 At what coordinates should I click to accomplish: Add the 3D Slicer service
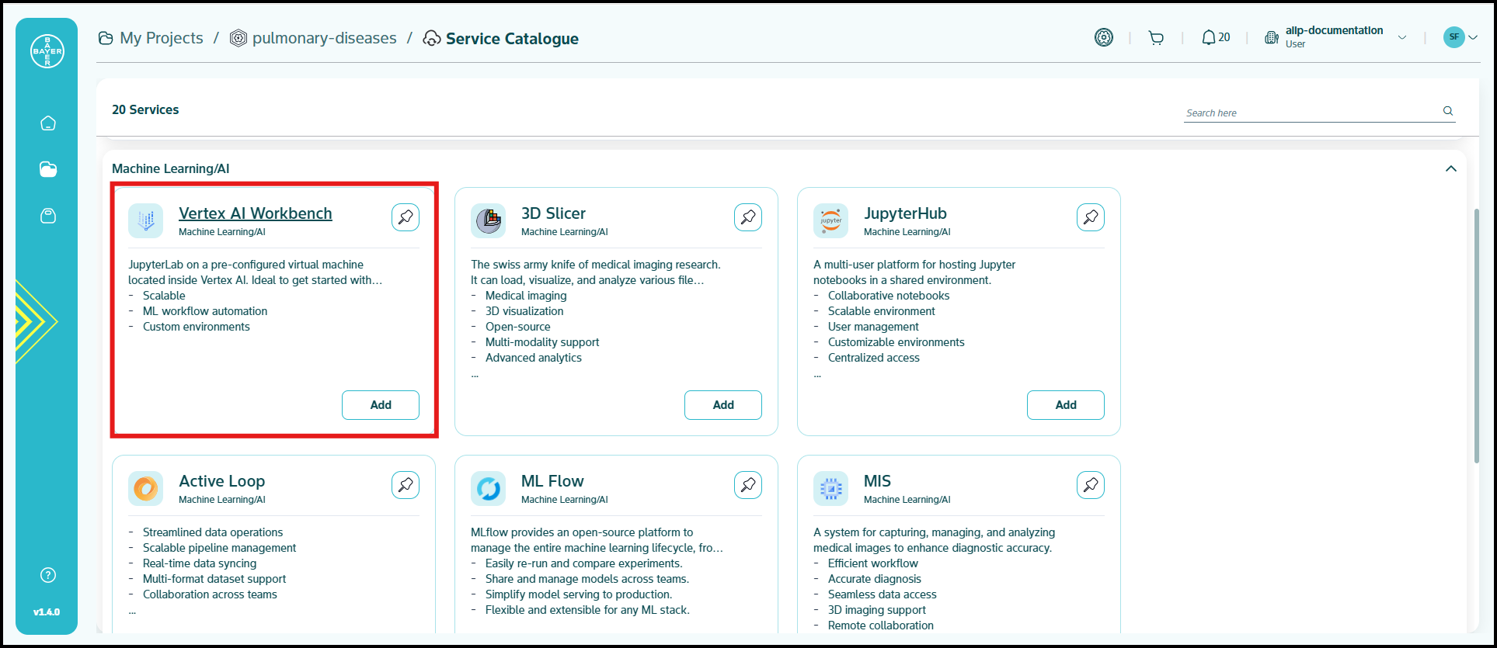point(722,405)
